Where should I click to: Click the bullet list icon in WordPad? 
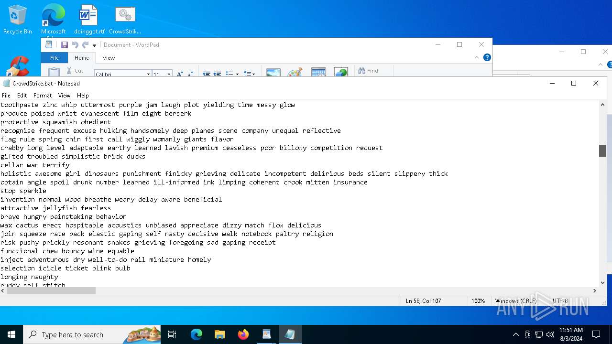[x=229, y=74]
